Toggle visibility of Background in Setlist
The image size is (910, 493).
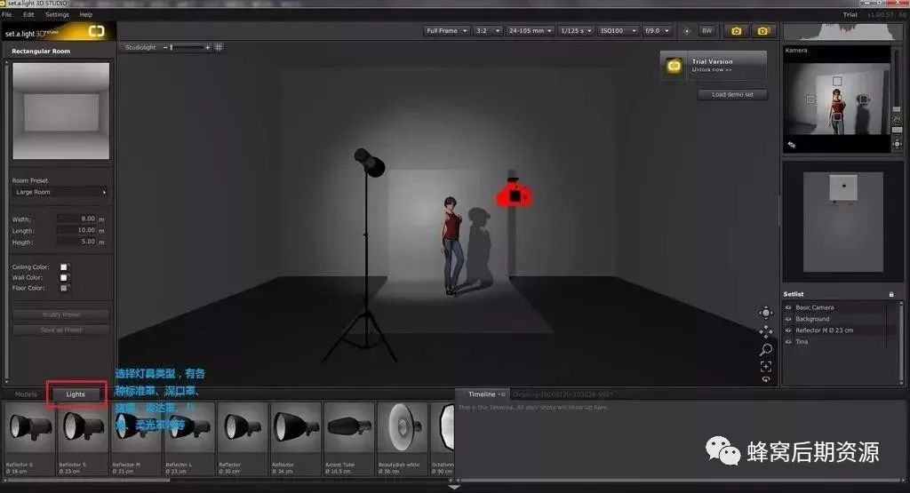click(x=788, y=319)
